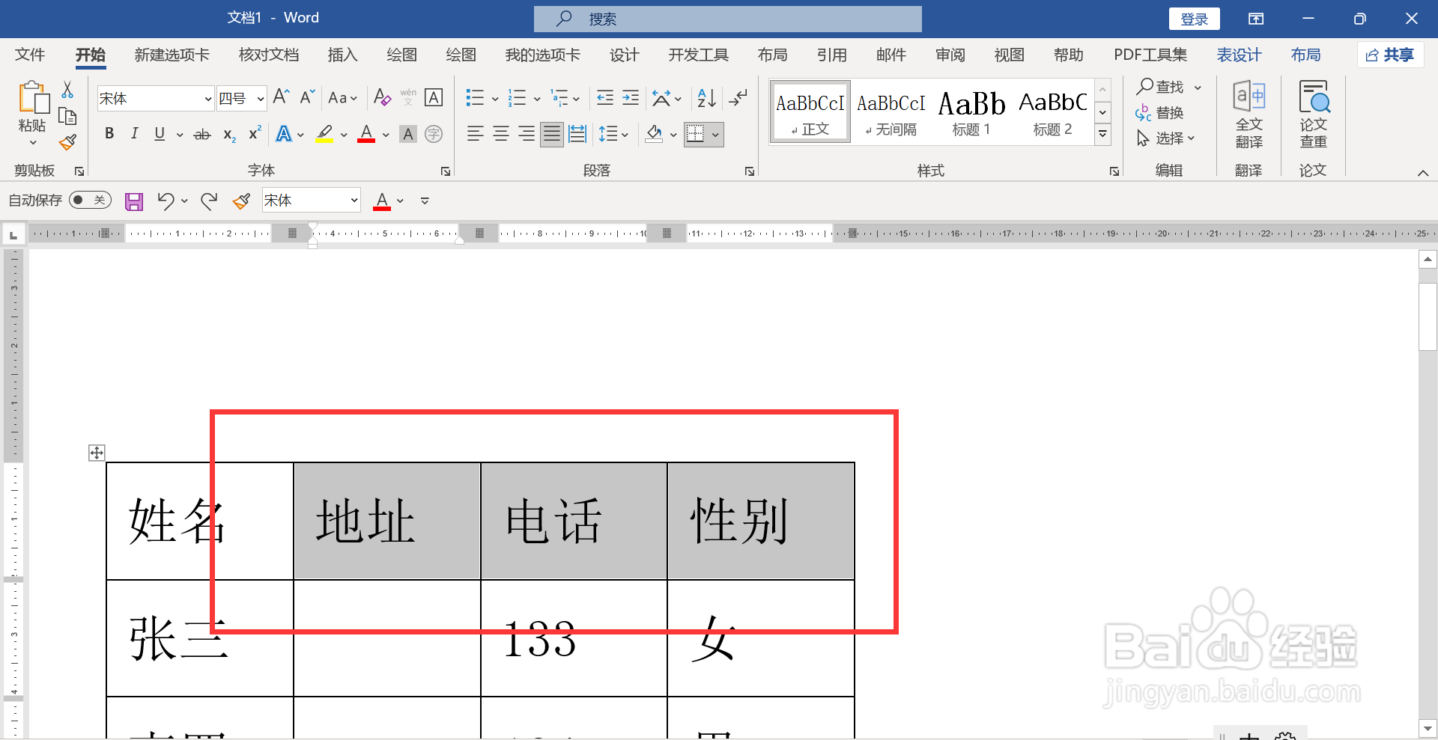Decrease paragraph indent
Screen dimensions: 1438x740
[605, 98]
